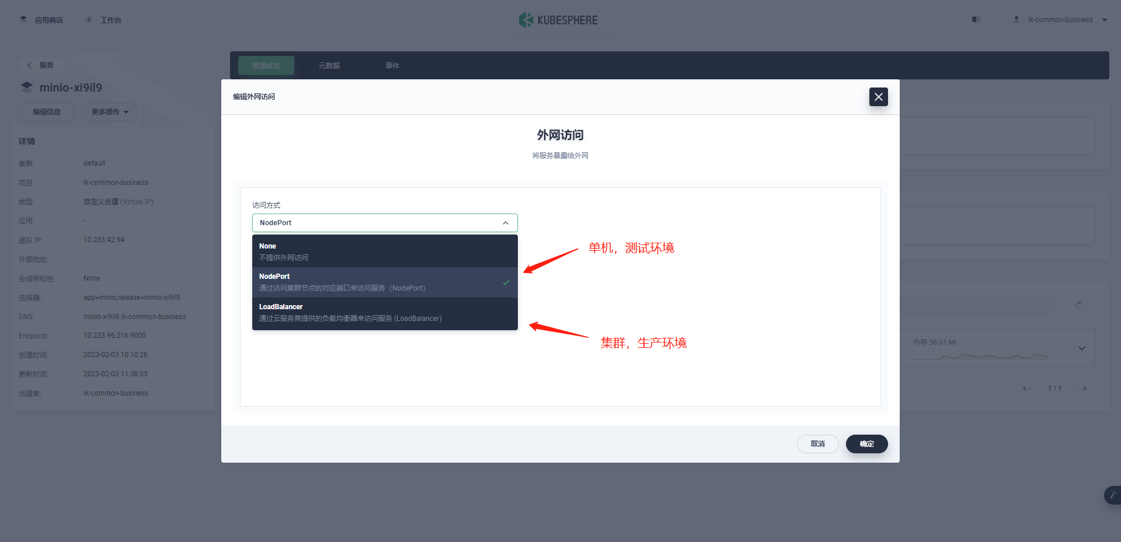Image resolution: width=1121 pixels, height=542 pixels.
Task: Click the refresh icon on the monitoring panel
Action: point(1078,304)
